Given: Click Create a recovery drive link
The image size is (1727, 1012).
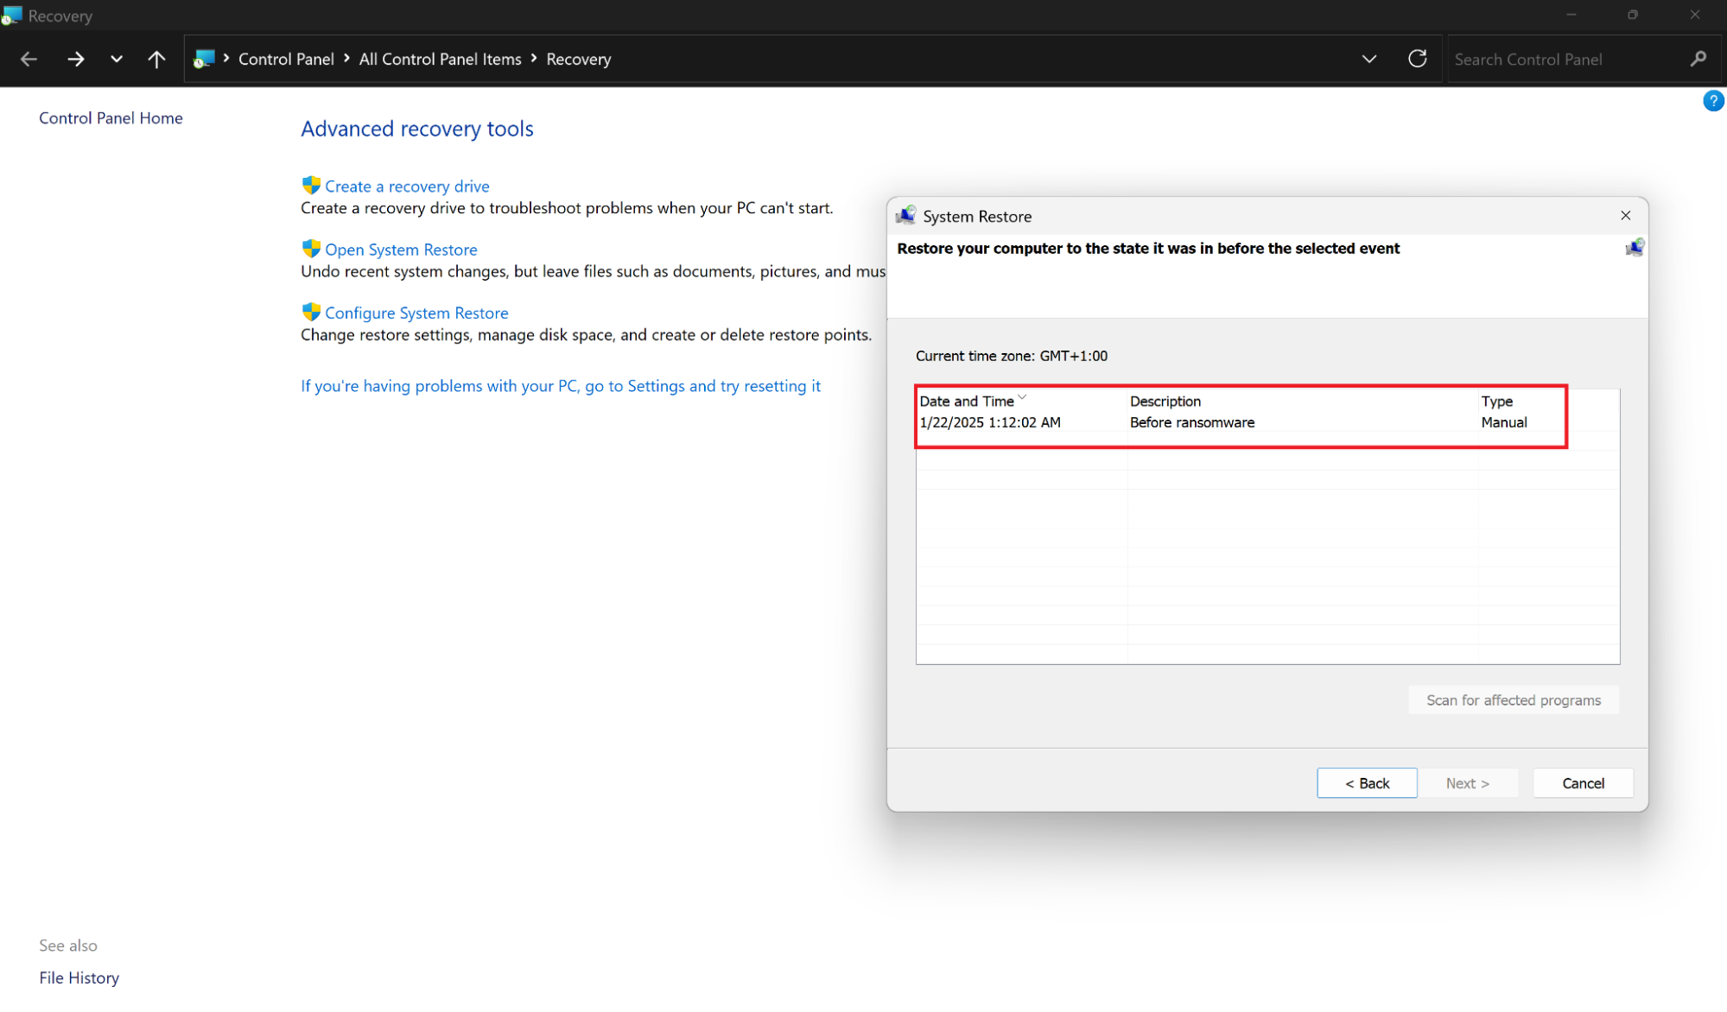Looking at the screenshot, I should [407, 187].
